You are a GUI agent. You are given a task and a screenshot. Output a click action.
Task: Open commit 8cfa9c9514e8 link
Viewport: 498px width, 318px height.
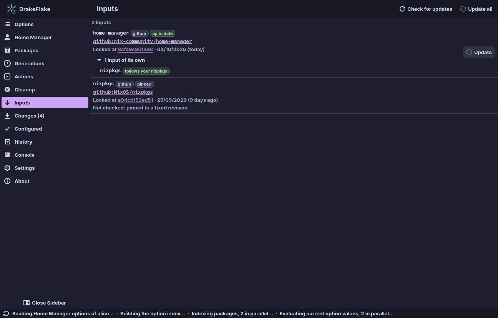coord(135,49)
